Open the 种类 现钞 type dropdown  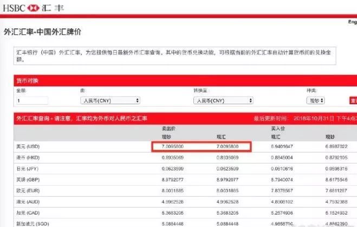point(315,100)
